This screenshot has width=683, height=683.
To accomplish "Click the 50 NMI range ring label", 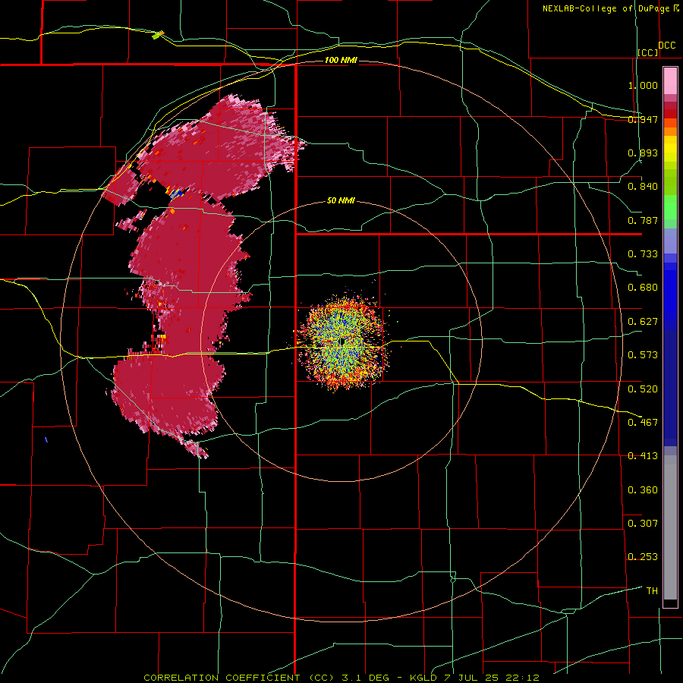I will 341,201.
